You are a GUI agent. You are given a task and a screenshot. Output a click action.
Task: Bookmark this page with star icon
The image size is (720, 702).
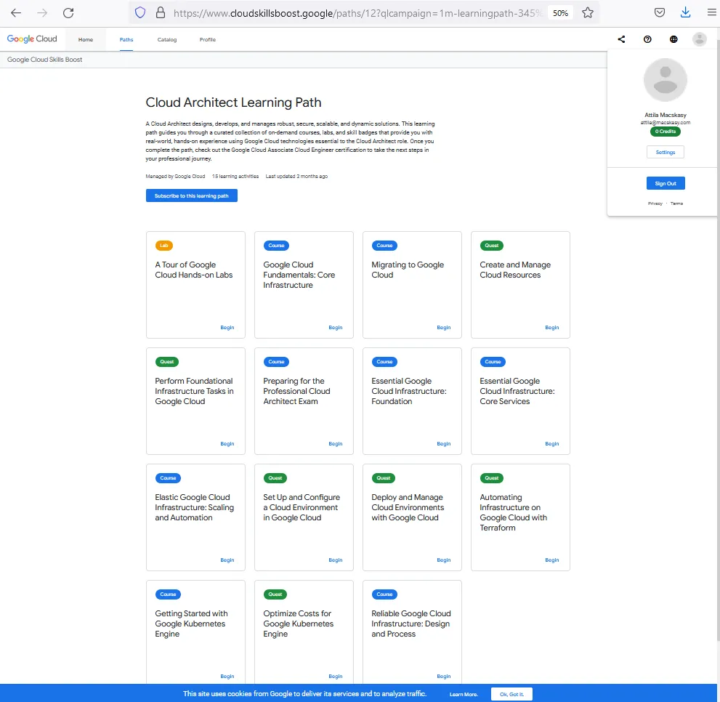[x=588, y=13]
